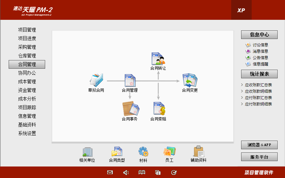
Task: Open the 员工 staff icon
Action: (169, 152)
